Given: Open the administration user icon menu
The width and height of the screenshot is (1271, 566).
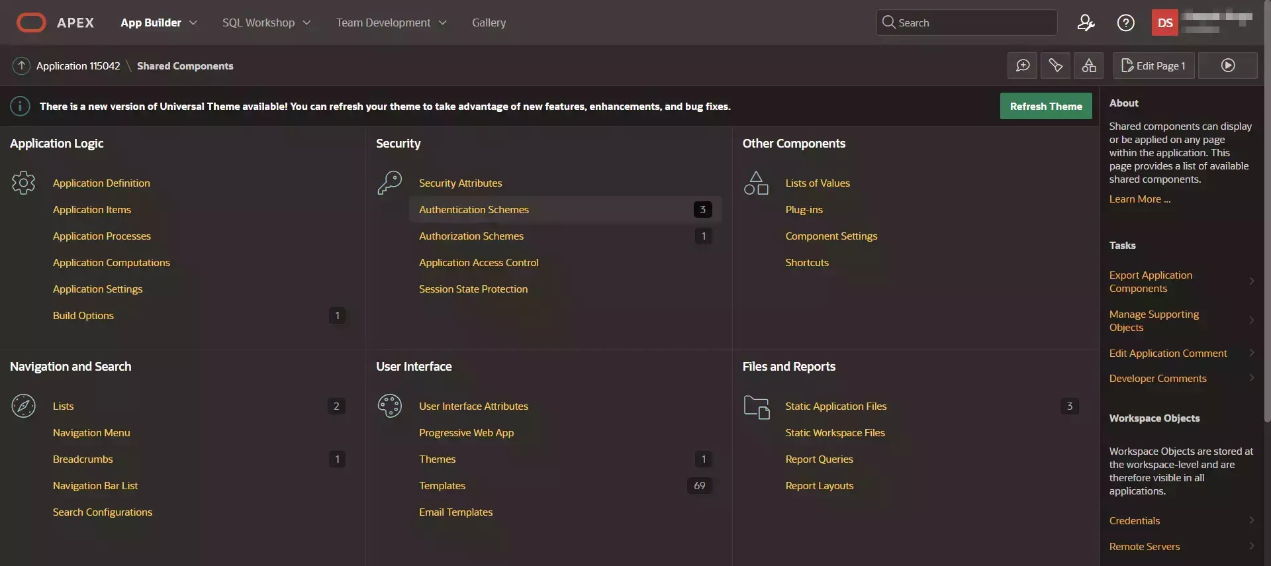Looking at the screenshot, I should (x=1086, y=23).
